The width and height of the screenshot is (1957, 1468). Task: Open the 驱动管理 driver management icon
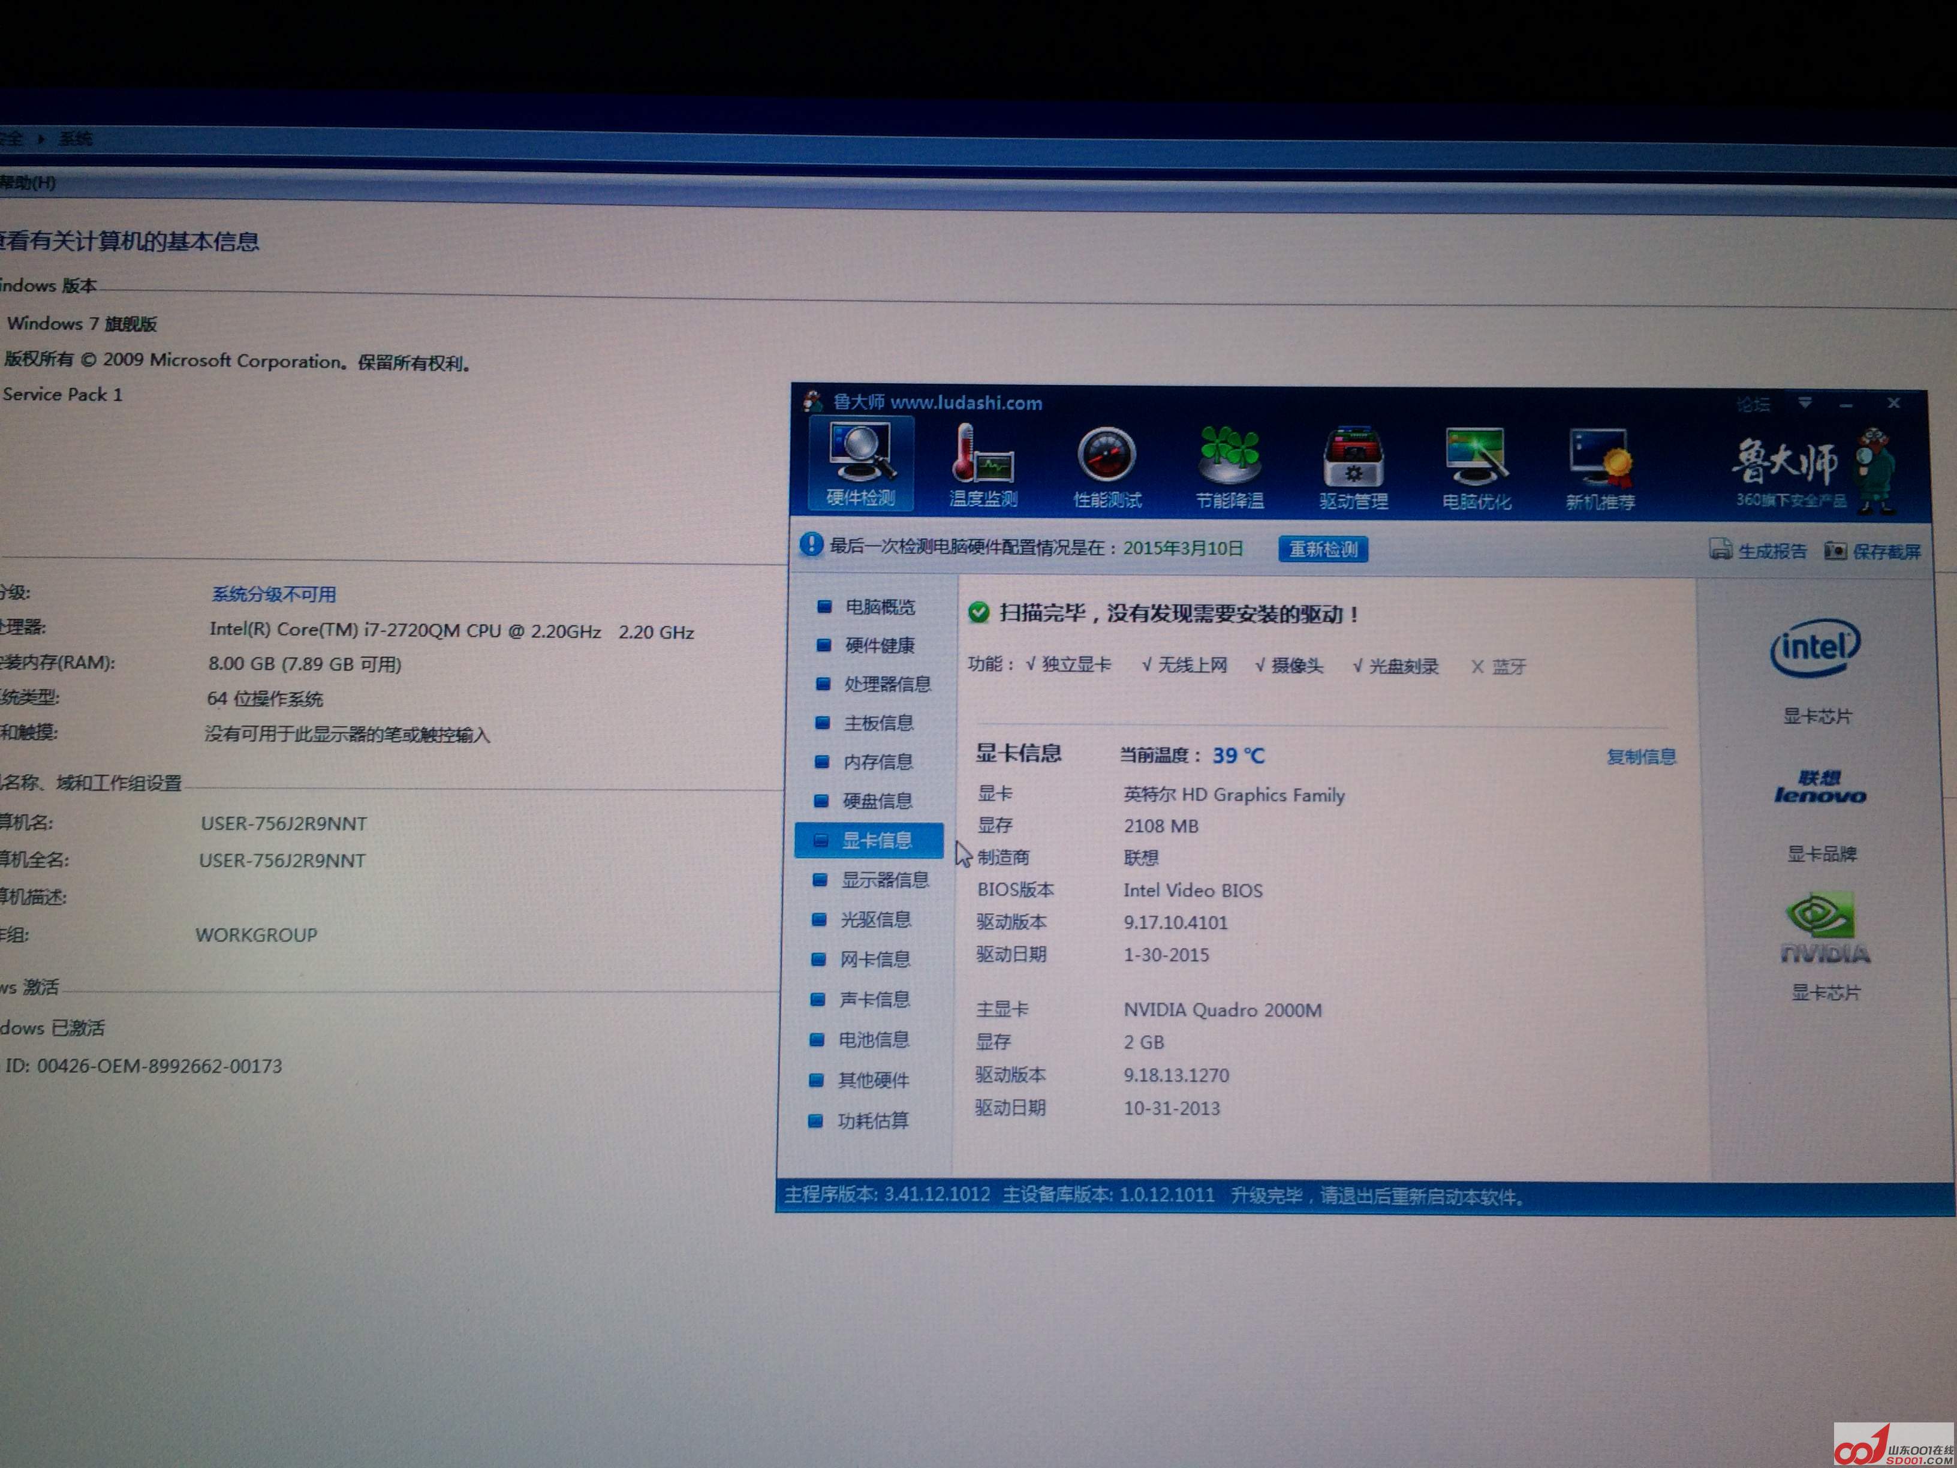[x=1353, y=470]
